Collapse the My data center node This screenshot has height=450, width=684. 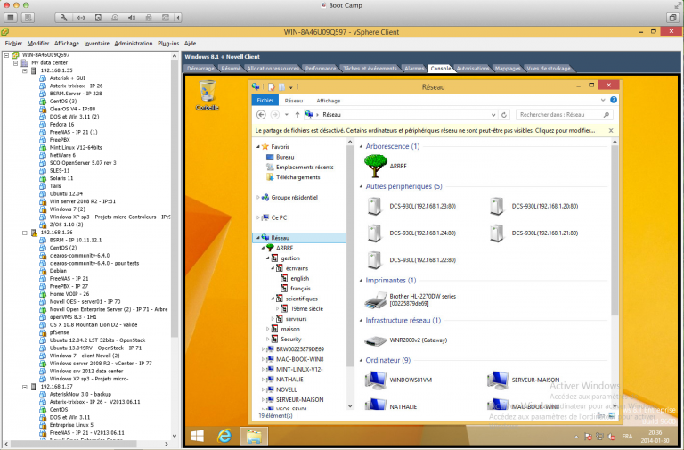[x=16, y=63]
